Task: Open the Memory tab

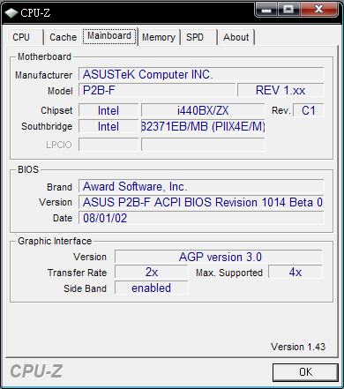Action: point(159,37)
